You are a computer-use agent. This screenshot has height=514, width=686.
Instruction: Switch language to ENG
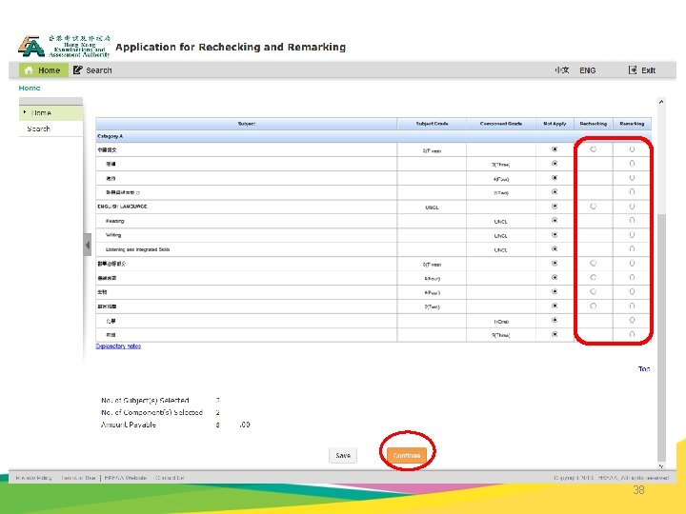(588, 70)
